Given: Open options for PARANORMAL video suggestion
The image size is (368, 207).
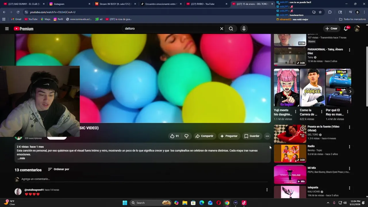Looking at the screenshot, I should click(x=349, y=50).
